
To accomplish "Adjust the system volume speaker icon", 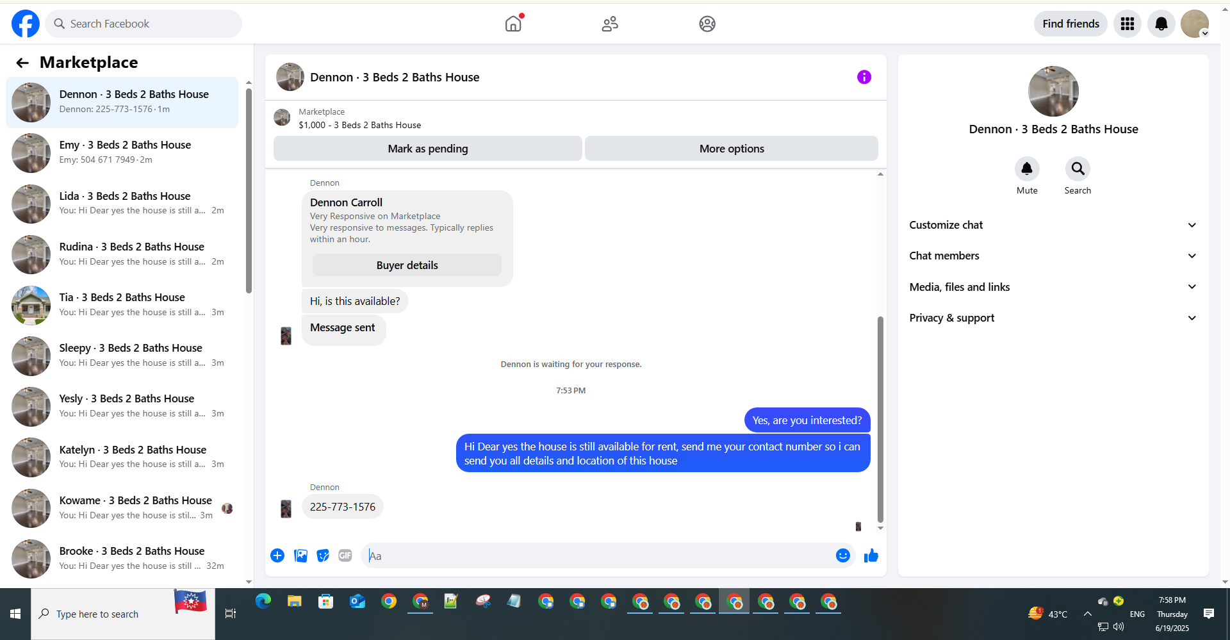I will tap(1119, 627).
